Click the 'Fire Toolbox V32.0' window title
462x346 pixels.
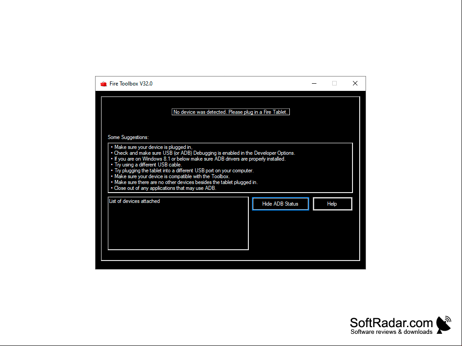pyautogui.click(x=131, y=84)
